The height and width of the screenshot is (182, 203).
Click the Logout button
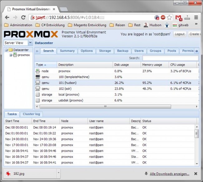tap(180, 34)
